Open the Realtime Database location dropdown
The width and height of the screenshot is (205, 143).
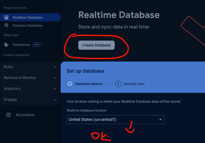115,120
